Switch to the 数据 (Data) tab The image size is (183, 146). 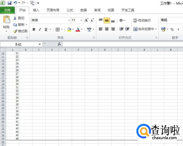83,10
